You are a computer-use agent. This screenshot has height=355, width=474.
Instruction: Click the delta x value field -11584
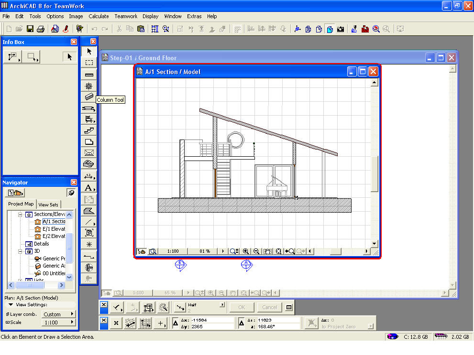tap(212, 320)
